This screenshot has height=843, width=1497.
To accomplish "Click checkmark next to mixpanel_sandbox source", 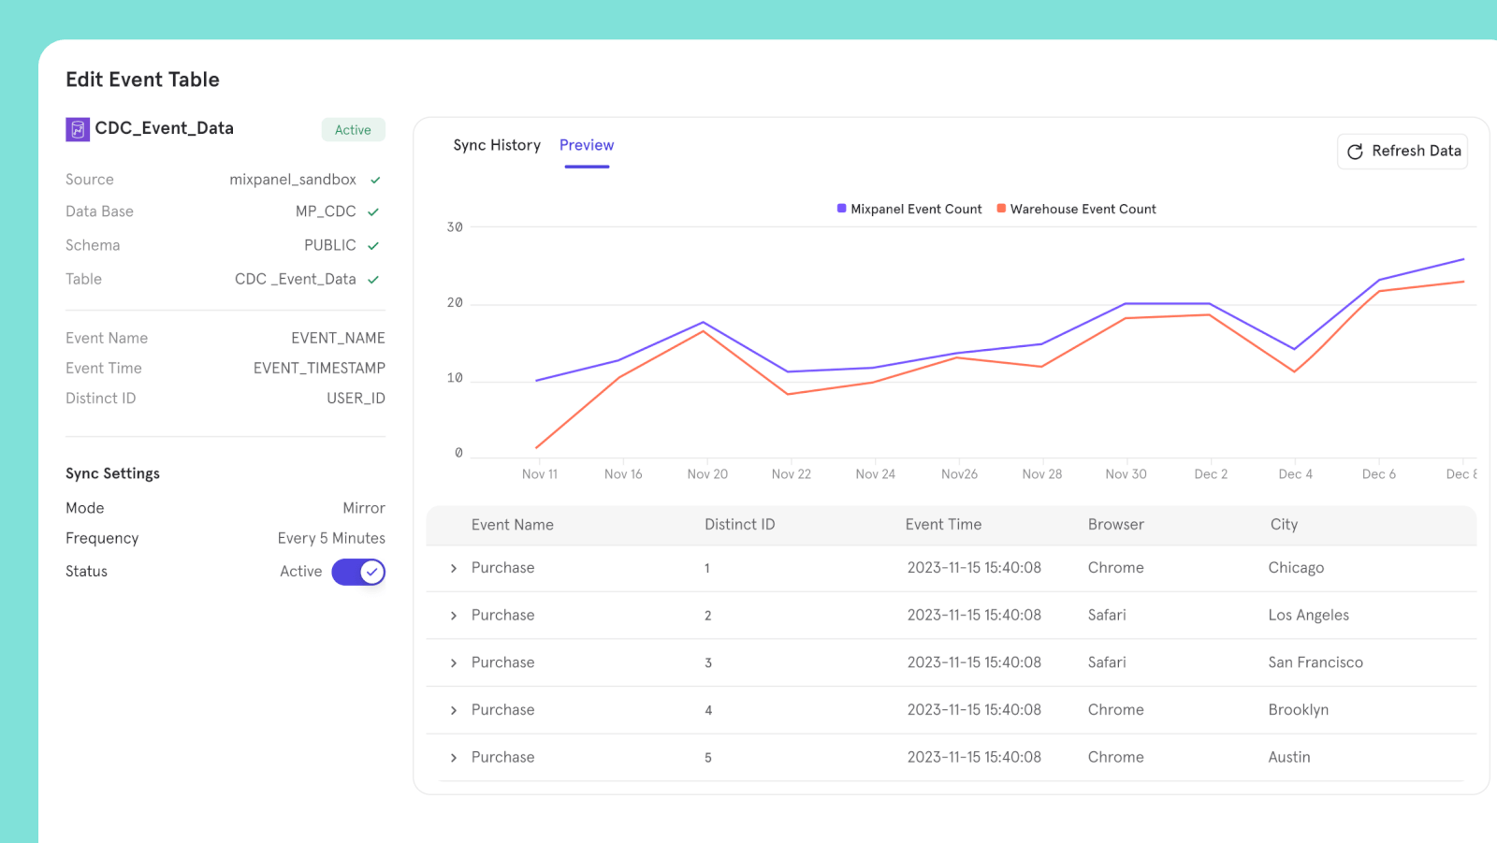I will [375, 180].
